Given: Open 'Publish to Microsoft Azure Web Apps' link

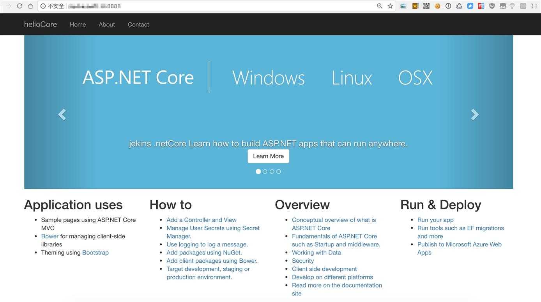Looking at the screenshot, I should (x=460, y=248).
